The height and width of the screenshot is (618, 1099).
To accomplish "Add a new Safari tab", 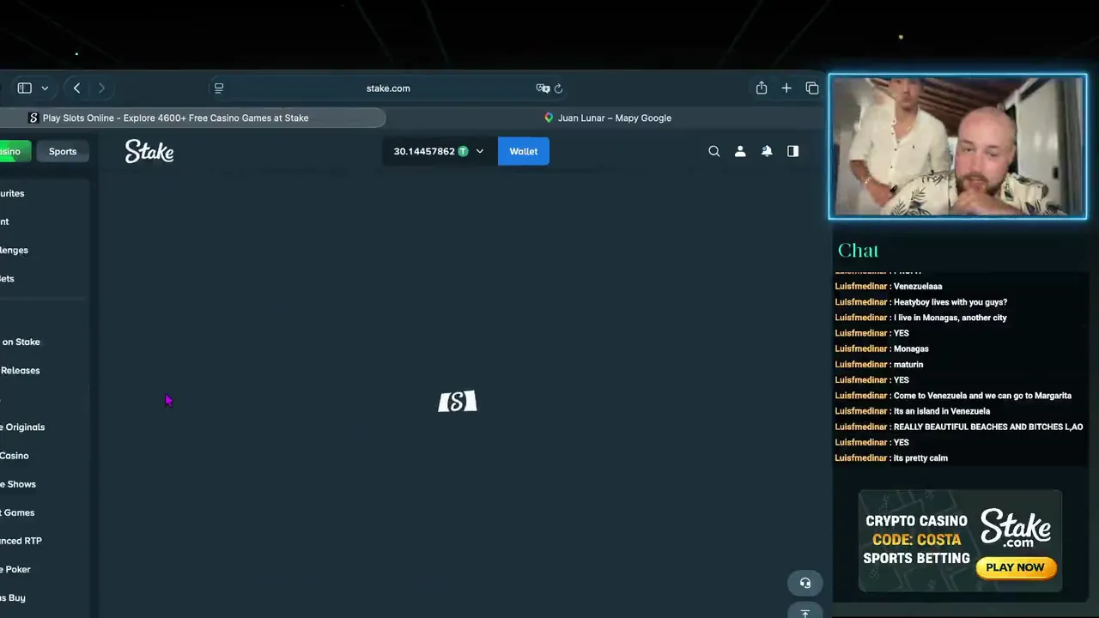I will [786, 88].
